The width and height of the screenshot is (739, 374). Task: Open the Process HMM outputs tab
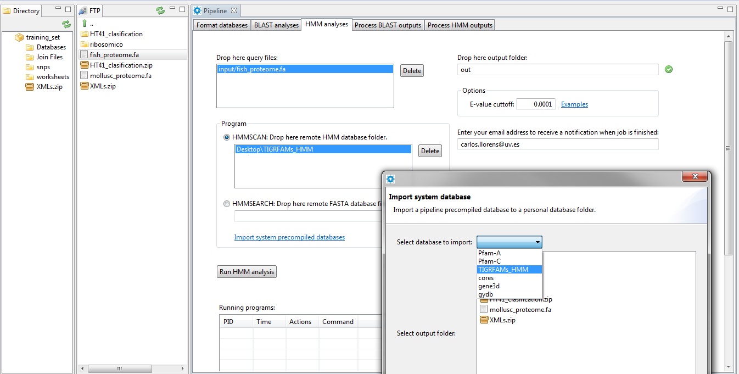(x=460, y=25)
